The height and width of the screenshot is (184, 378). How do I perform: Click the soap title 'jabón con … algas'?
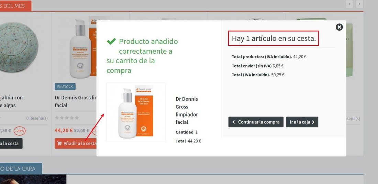point(11,101)
